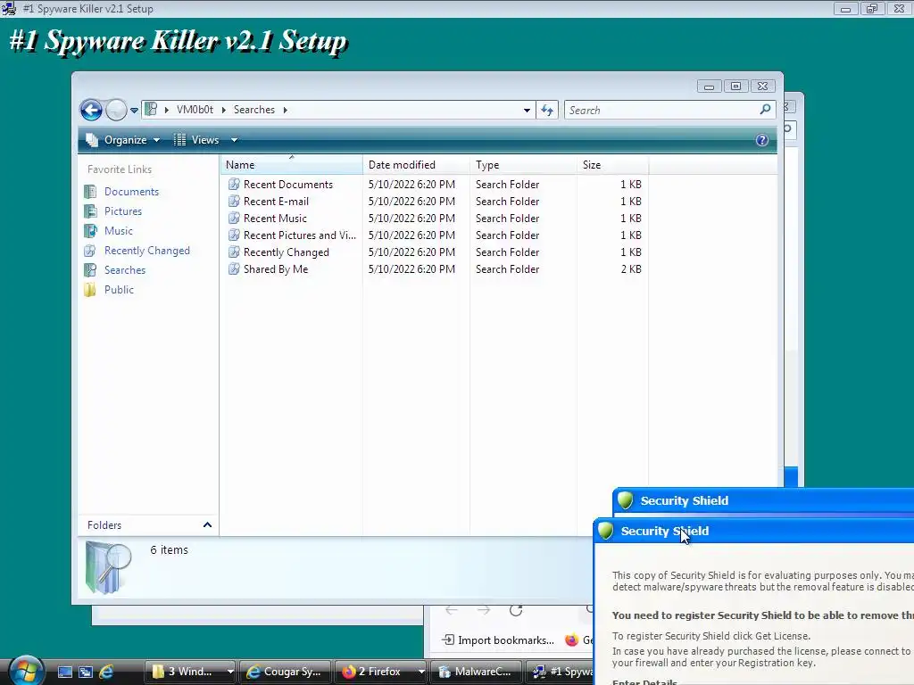Refresh the Searches folder view

pyautogui.click(x=547, y=110)
